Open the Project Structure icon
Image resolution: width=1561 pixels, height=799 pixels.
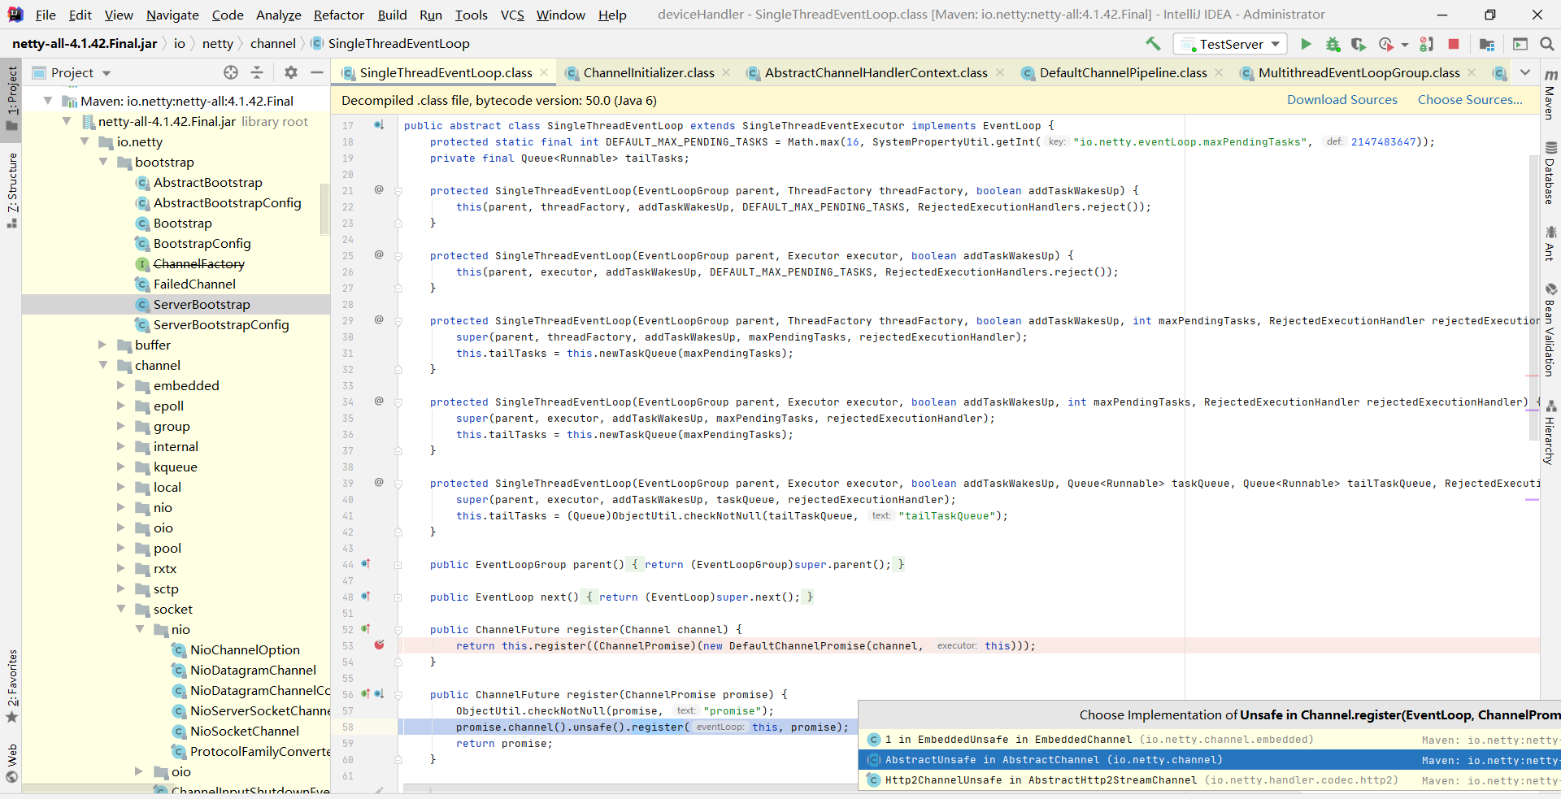[1487, 44]
